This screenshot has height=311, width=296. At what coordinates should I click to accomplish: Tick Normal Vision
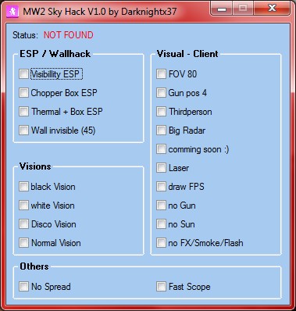click(23, 243)
